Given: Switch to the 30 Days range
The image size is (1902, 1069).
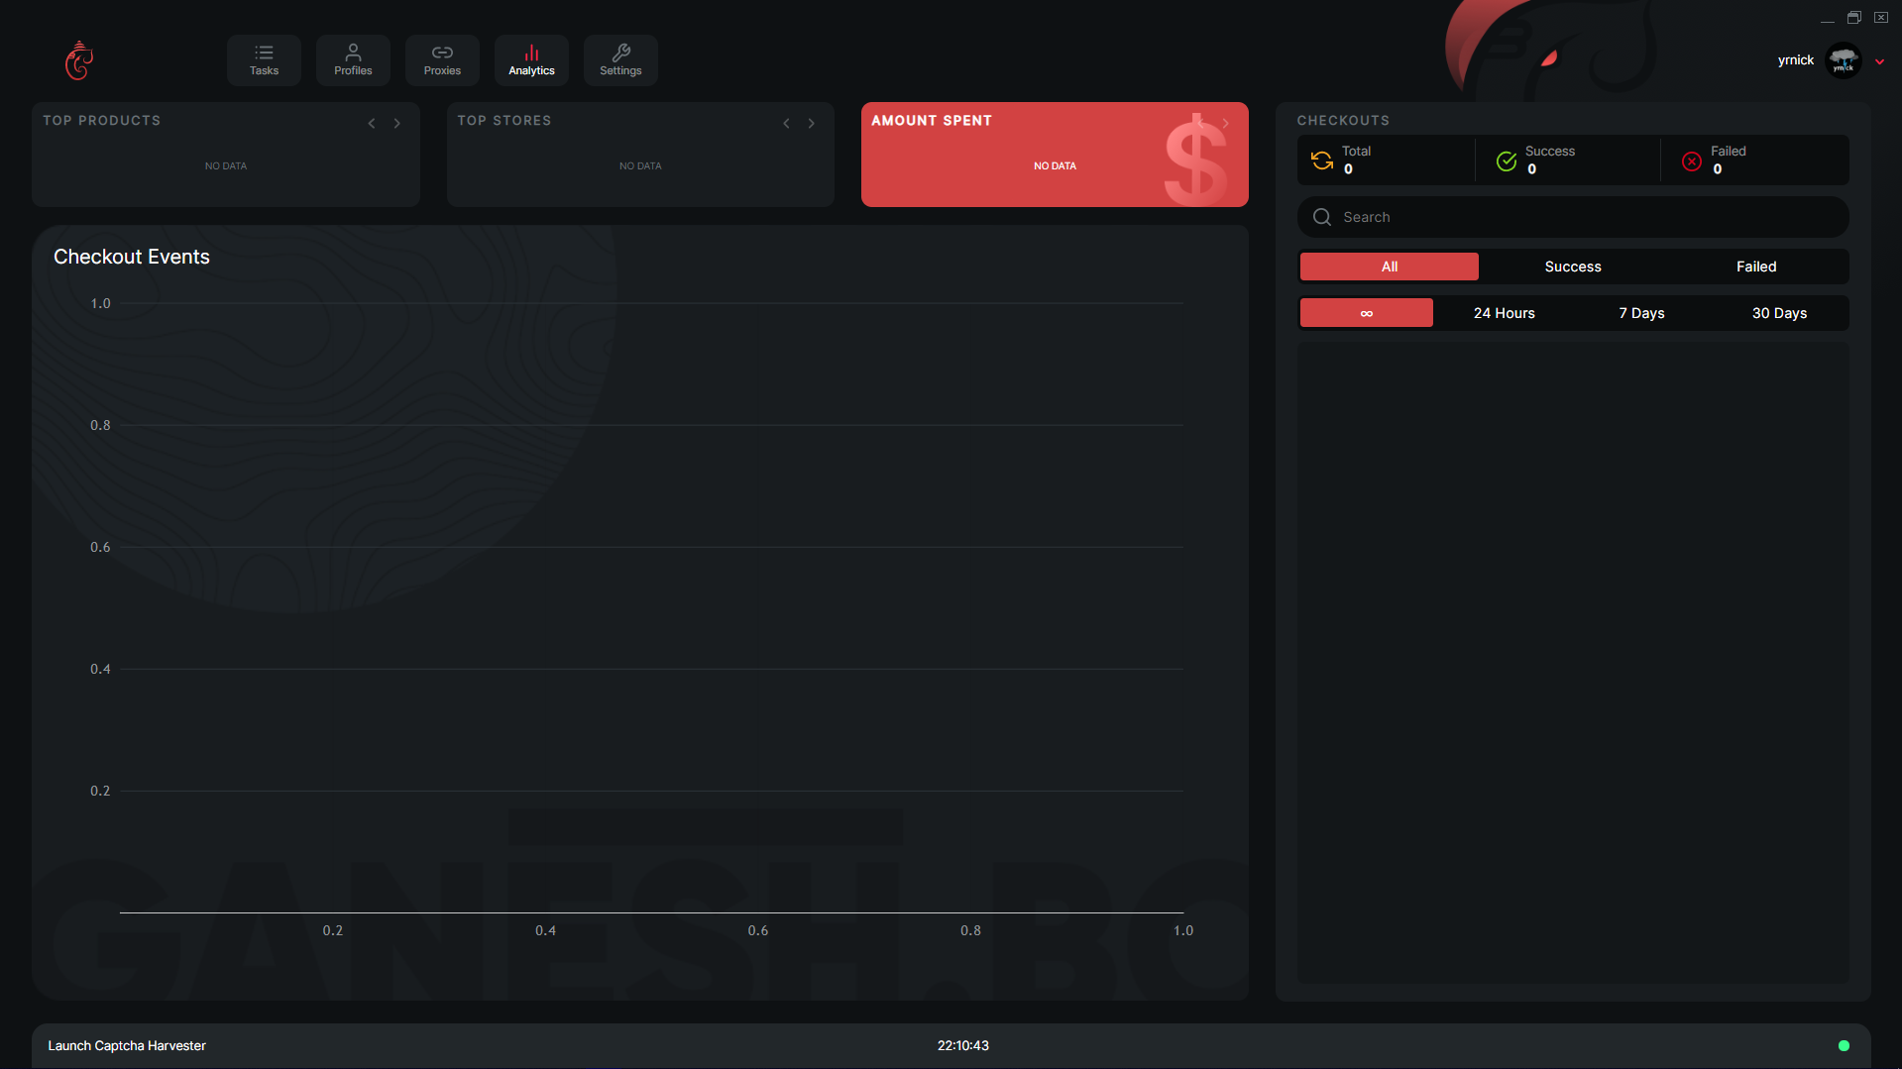Looking at the screenshot, I should coord(1779,313).
